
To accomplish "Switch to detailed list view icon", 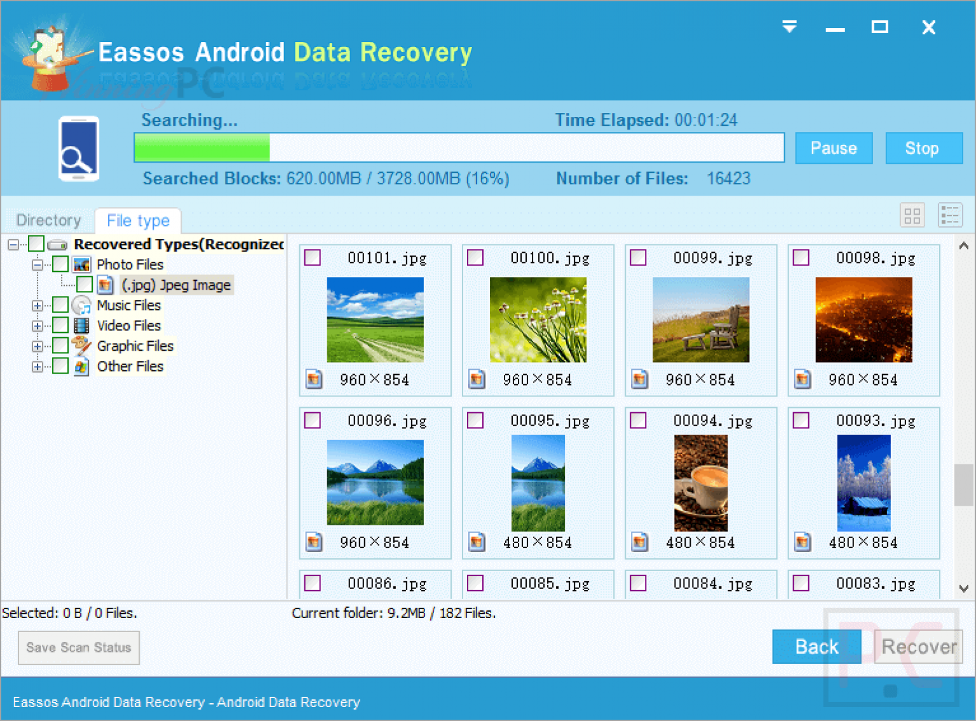I will point(951,215).
